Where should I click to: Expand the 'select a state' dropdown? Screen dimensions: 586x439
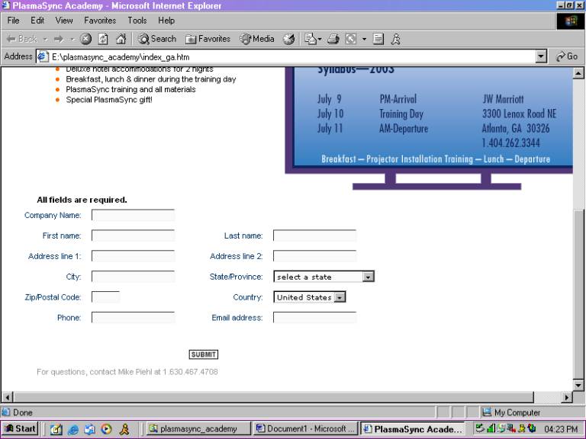368,277
